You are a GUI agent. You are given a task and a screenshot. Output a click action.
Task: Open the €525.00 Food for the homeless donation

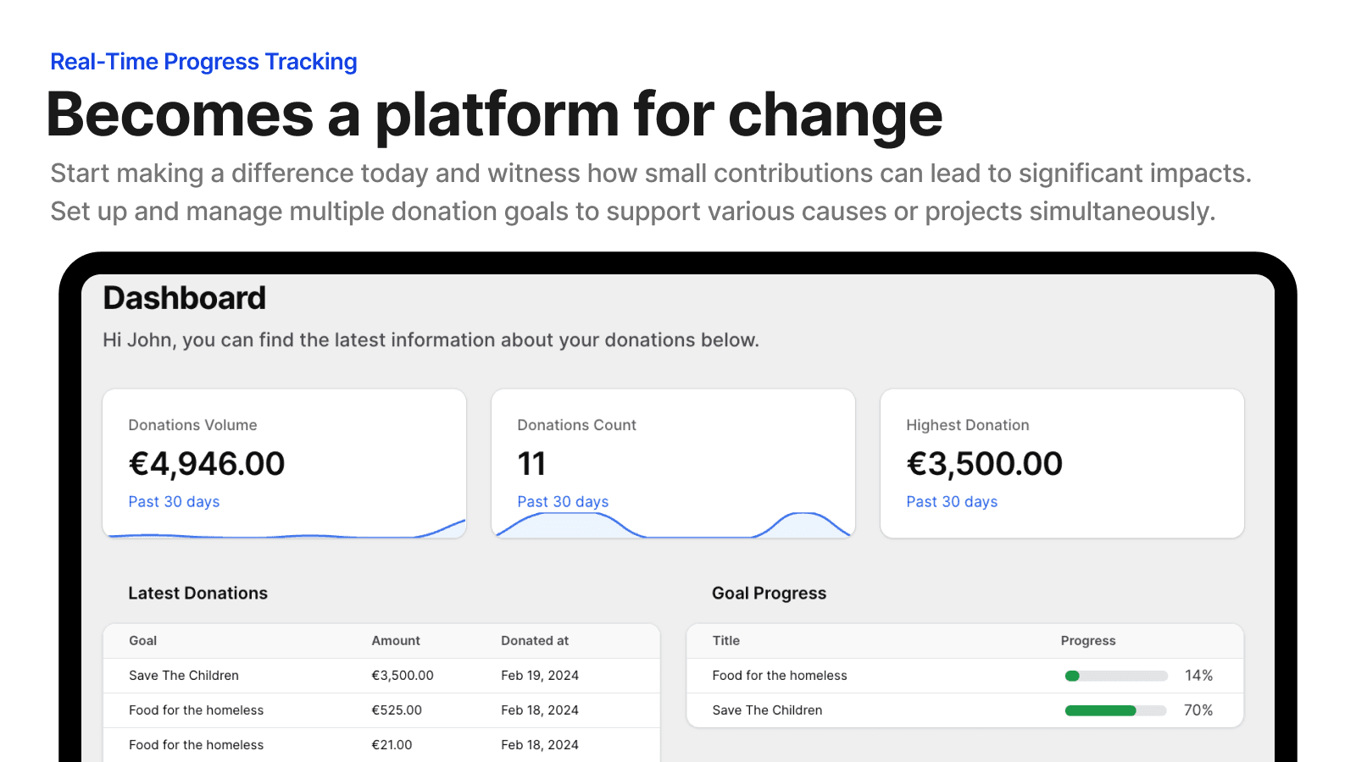tap(397, 710)
